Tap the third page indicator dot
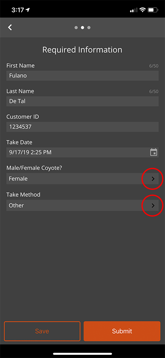165x358 pixels. click(89, 28)
